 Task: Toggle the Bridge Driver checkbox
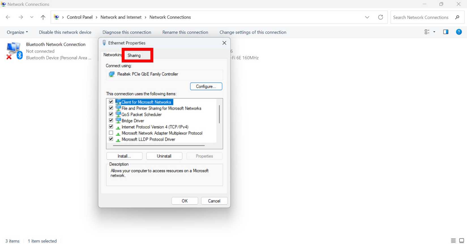(111, 120)
